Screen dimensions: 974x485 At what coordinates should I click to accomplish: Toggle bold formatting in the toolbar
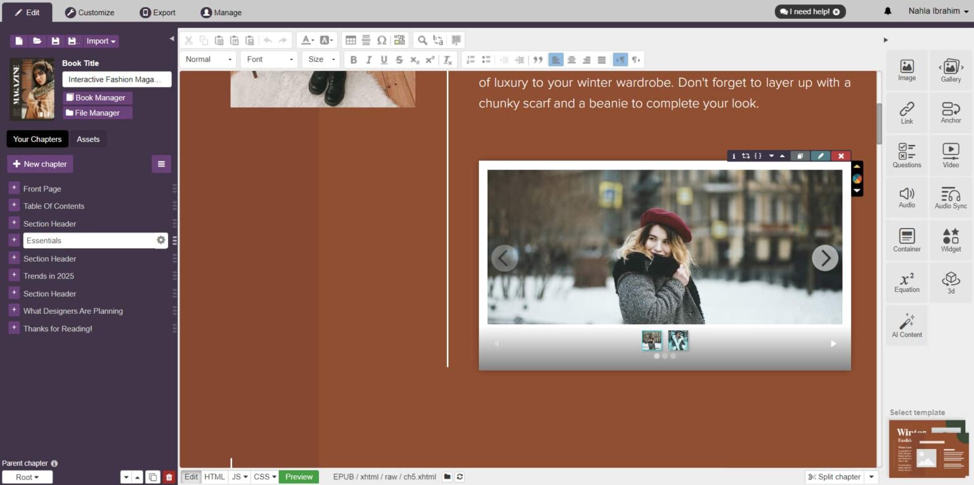(353, 60)
